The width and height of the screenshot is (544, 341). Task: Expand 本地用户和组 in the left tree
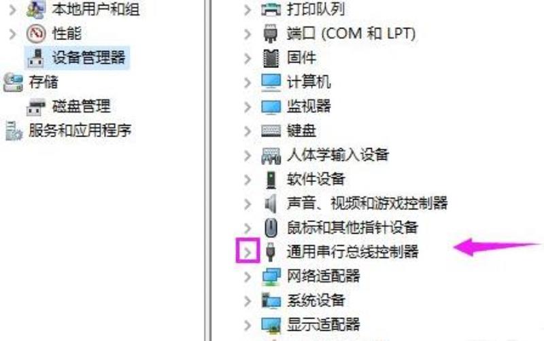tap(13, 10)
